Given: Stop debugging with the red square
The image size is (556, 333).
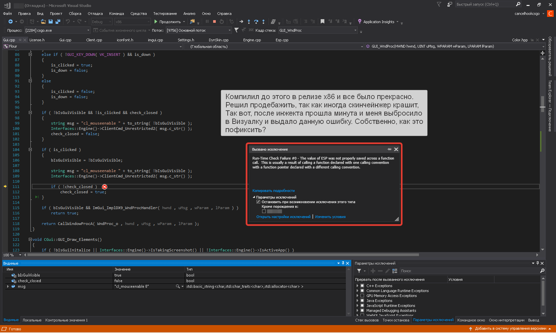Looking at the screenshot, I should pos(214,21).
